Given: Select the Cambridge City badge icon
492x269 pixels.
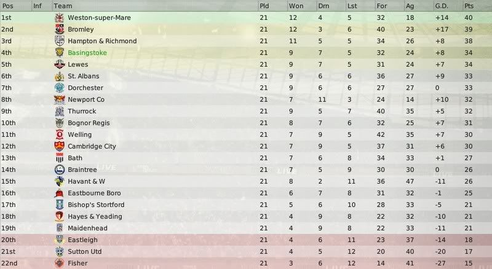Looking at the screenshot, I should click(59, 146).
